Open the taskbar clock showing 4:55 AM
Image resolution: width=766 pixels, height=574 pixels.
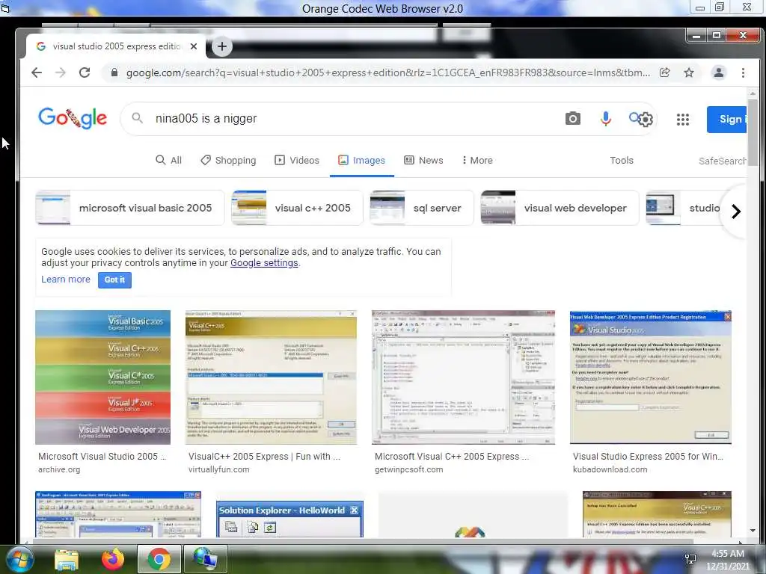[x=728, y=560]
